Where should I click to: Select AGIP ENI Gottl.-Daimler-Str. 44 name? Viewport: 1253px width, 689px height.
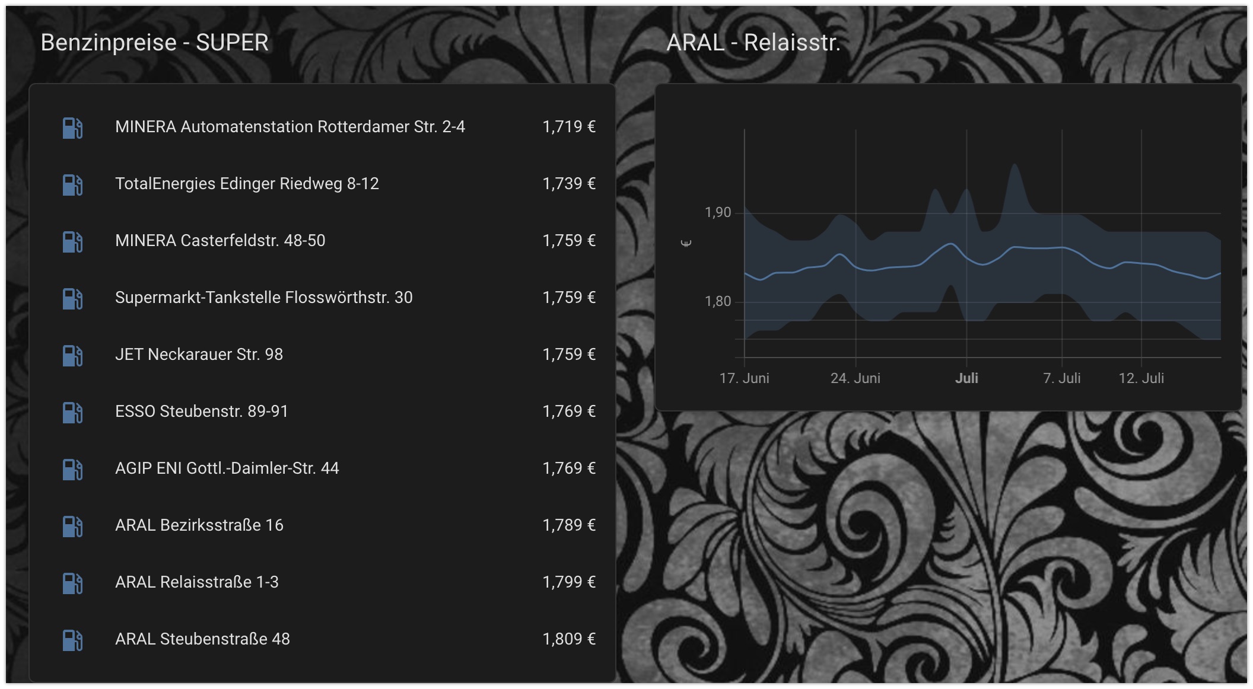point(227,468)
